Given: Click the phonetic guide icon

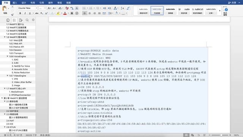Looking at the screenshot, I should [x=72, y=8].
